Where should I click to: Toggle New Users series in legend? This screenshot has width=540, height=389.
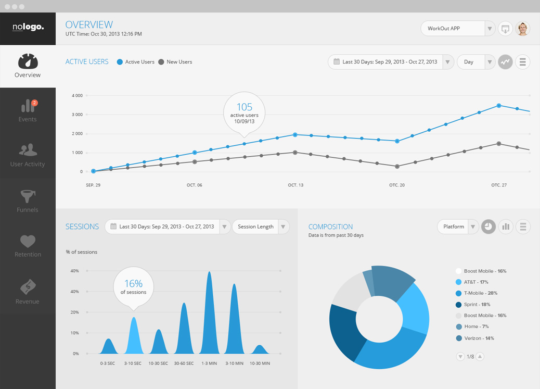(x=175, y=62)
